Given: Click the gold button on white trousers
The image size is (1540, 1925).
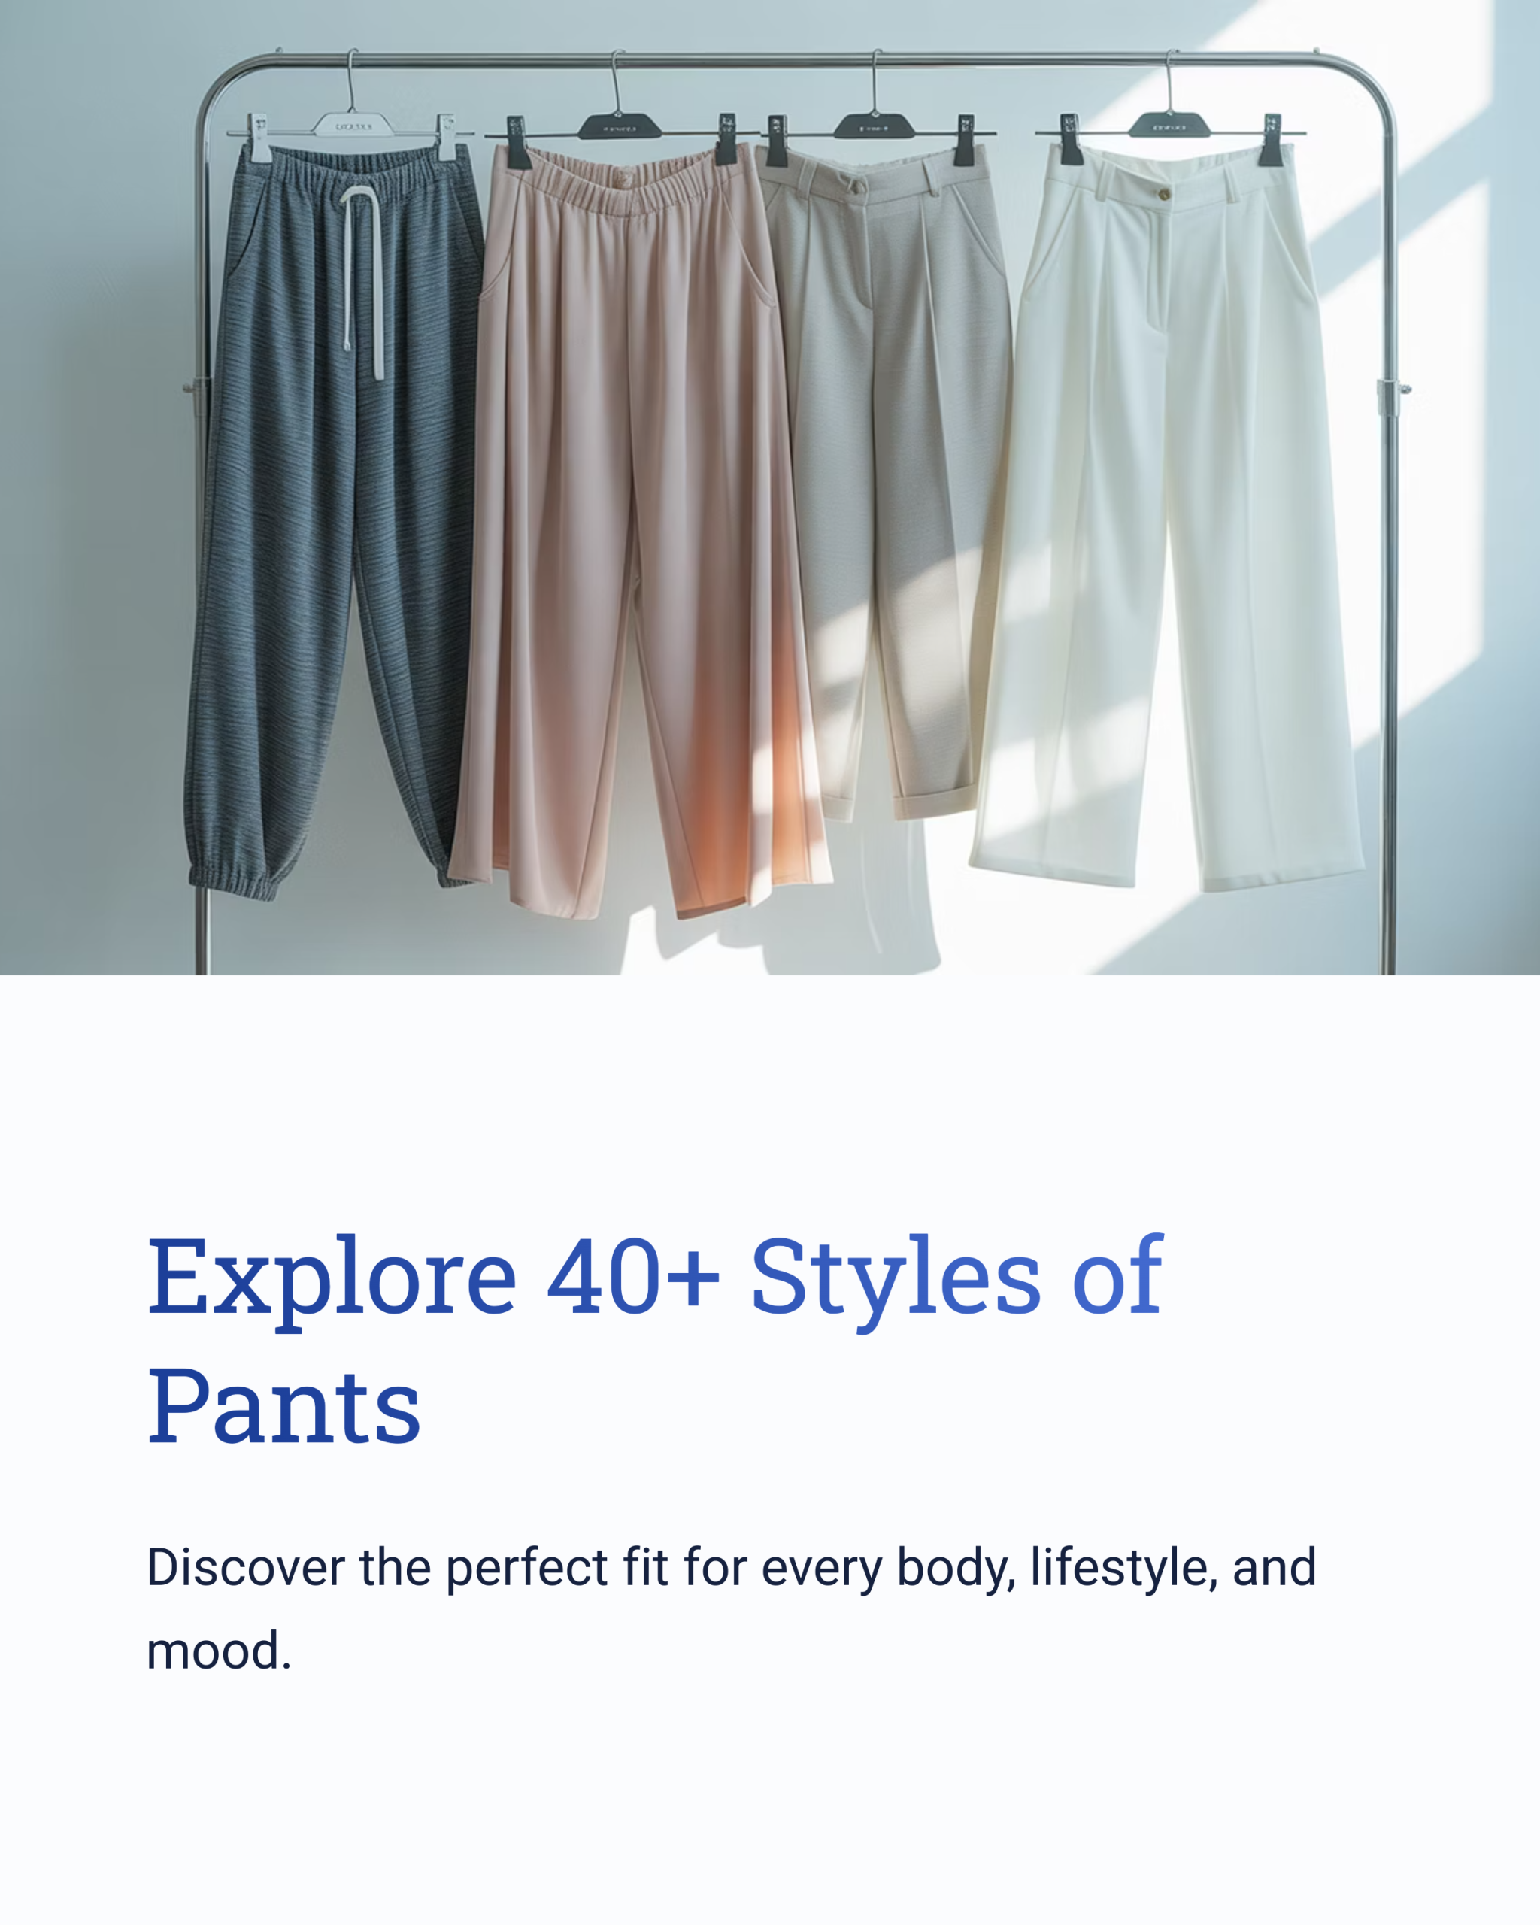Looking at the screenshot, I should [1164, 194].
